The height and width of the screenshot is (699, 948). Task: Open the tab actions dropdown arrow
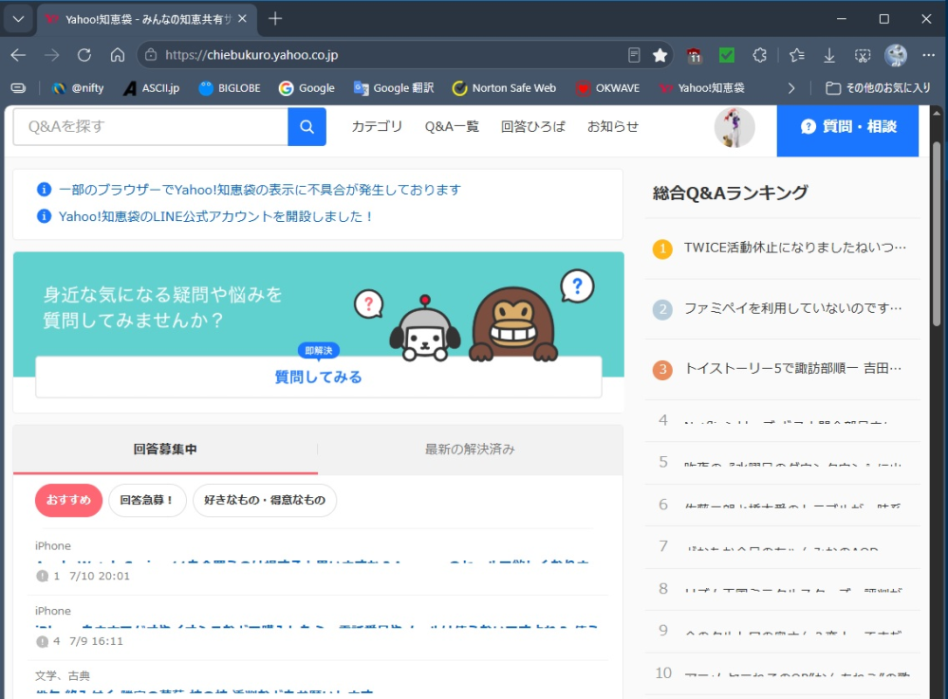tap(18, 19)
